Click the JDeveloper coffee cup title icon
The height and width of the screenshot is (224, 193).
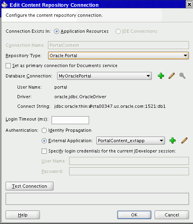click(4, 4)
